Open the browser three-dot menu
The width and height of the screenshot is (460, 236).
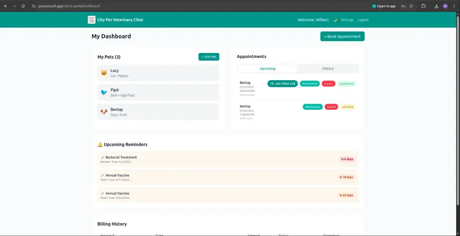tap(453, 6)
